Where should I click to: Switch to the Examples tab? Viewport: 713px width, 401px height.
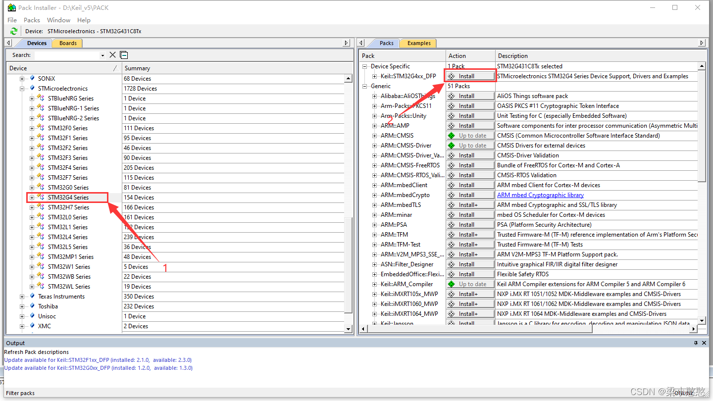click(x=419, y=43)
